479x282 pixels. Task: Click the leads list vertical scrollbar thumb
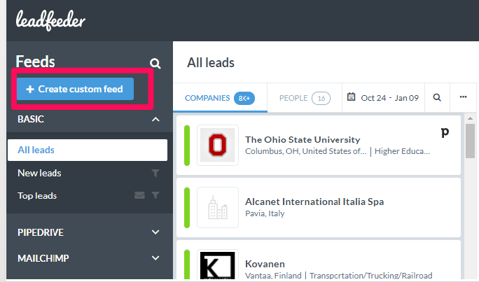pyautogui.click(x=470, y=141)
